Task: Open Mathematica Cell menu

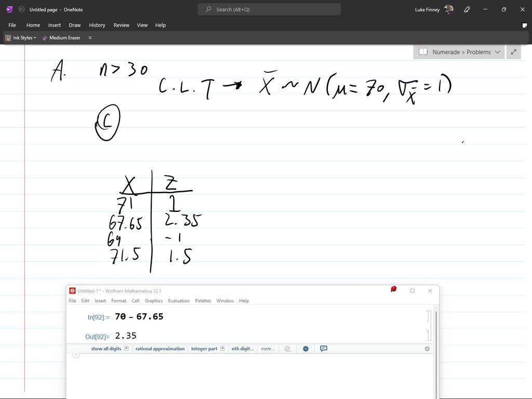Action: click(x=136, y=301)
